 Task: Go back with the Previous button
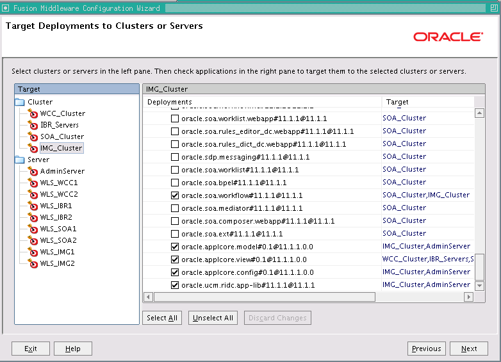tap(427, 349)
